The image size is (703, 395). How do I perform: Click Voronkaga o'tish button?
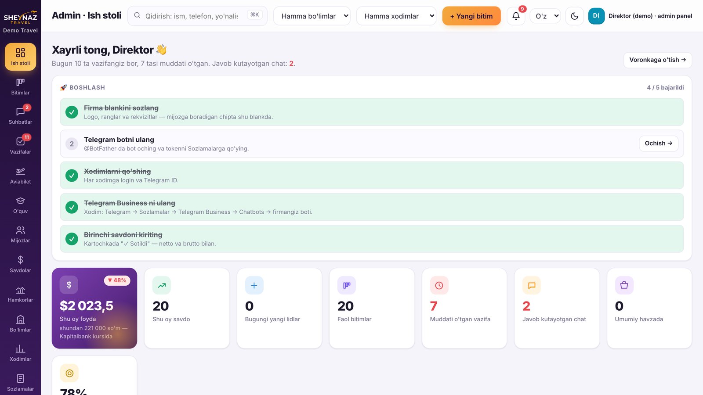pyautogui.click(x=657, y=60)
